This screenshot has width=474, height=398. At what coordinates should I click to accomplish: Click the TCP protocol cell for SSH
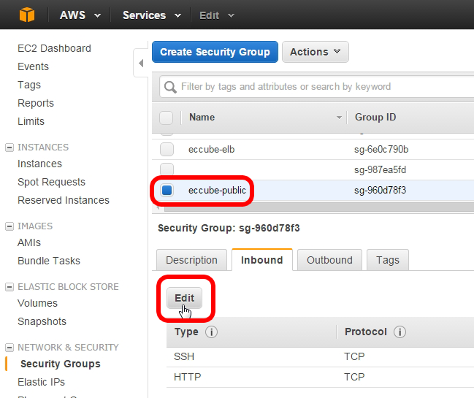point(354,356)
